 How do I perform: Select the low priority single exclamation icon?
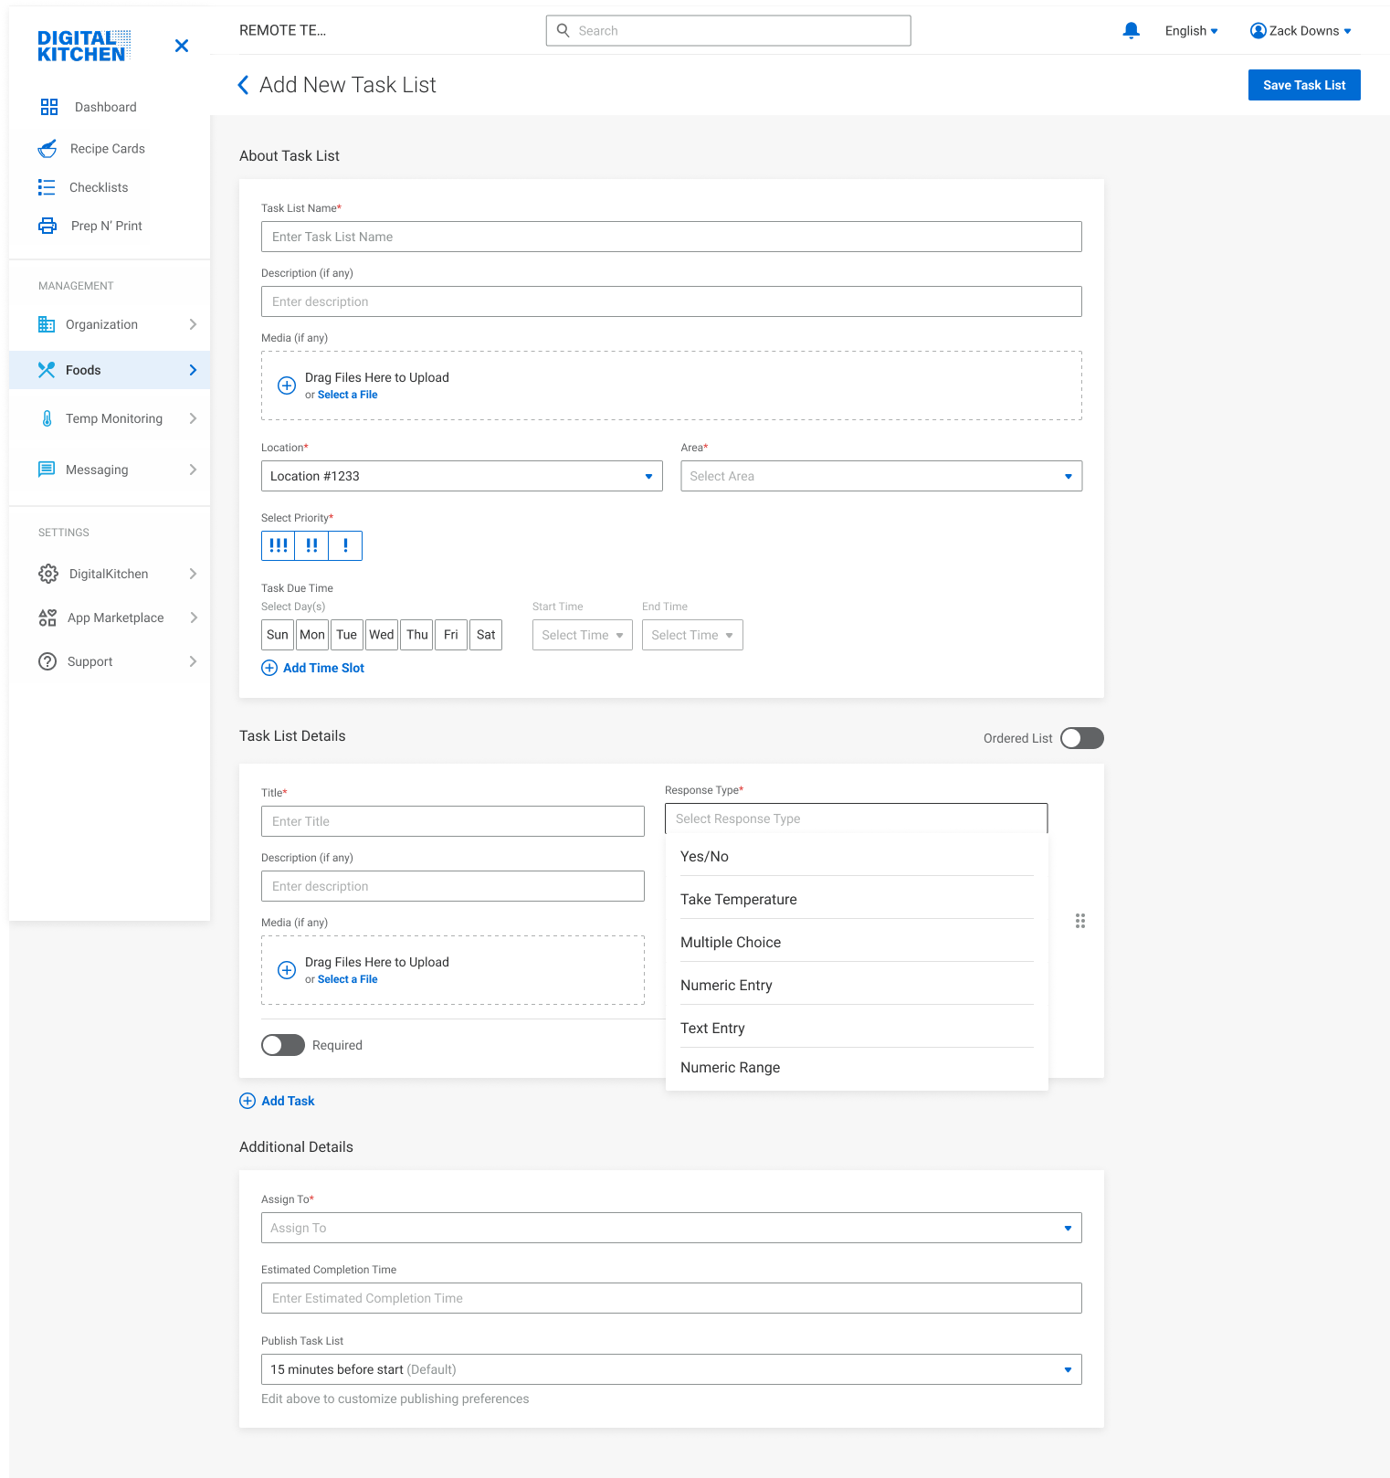[x=345, y=545]
